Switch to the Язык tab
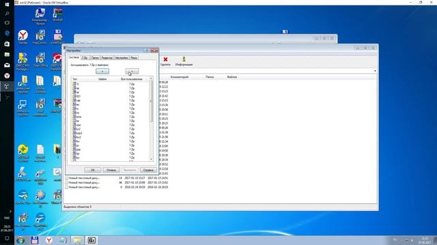This screenshot has height=245, width=437. point(134,58)
